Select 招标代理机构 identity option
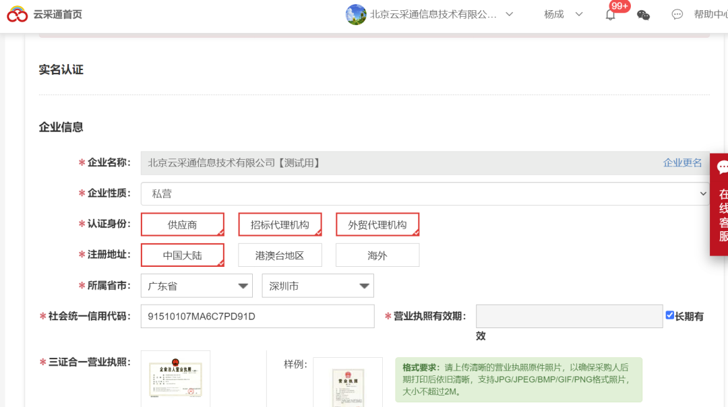This screenshot has height=407, width=728. pos(280,224)
